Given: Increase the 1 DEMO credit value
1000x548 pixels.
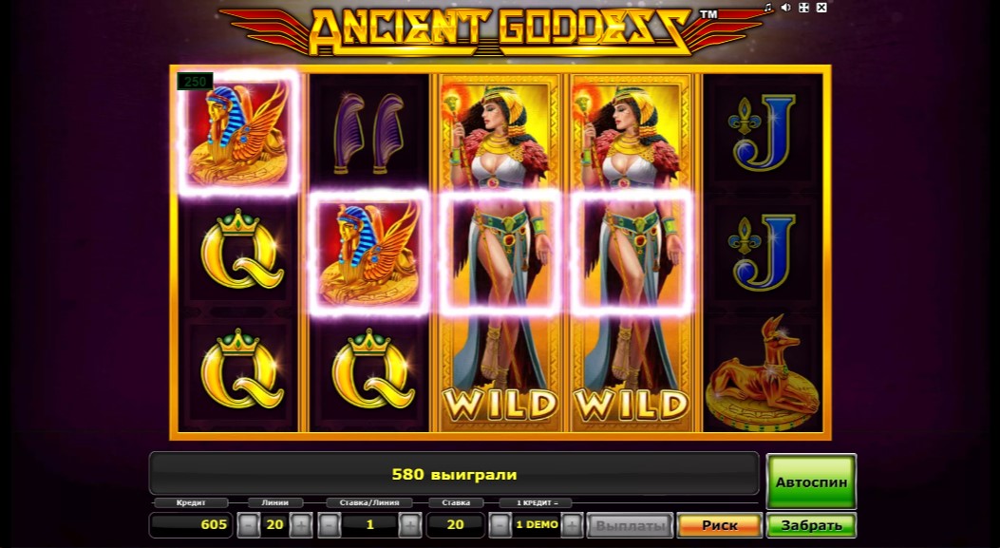Looking at the screenshot, I should [x=572, y=525].
